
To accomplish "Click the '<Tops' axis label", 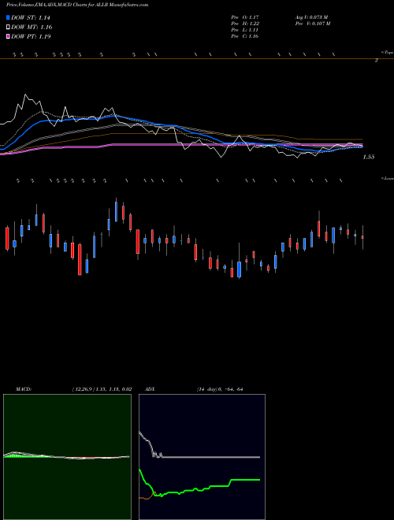I will (387, 53).
